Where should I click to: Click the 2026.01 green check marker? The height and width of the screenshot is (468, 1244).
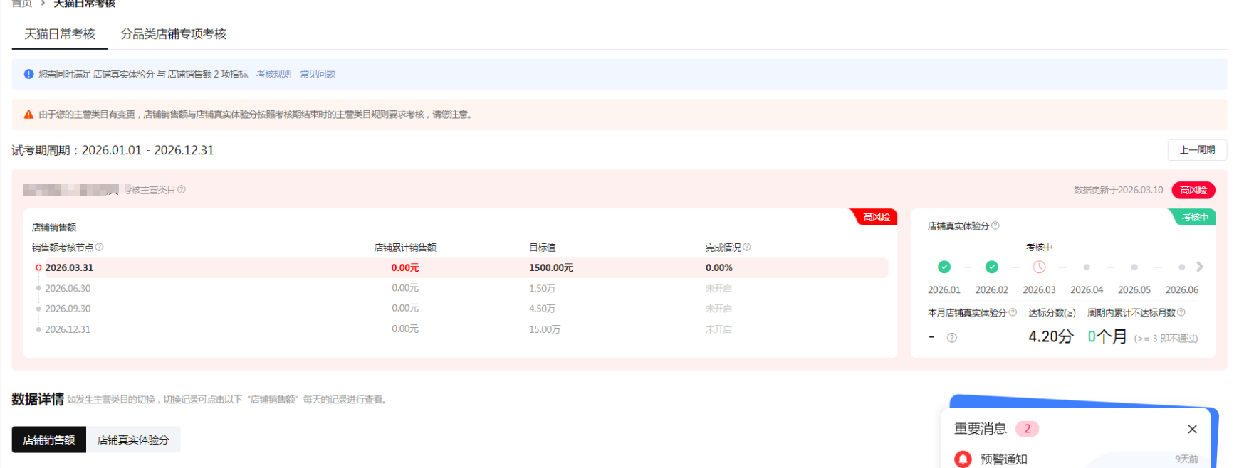point(944,267)
